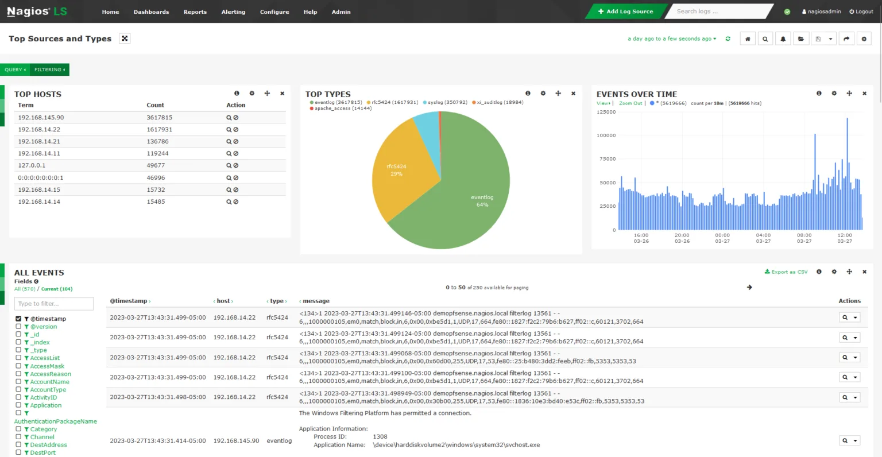Open the Dashboards menu
The image size is (882, 457).
tap(151, 11)
